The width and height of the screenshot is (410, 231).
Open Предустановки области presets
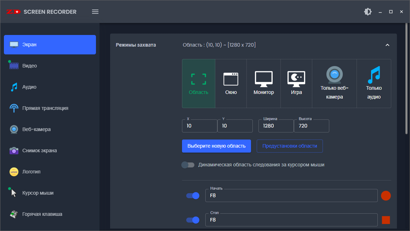pos(289,146)
